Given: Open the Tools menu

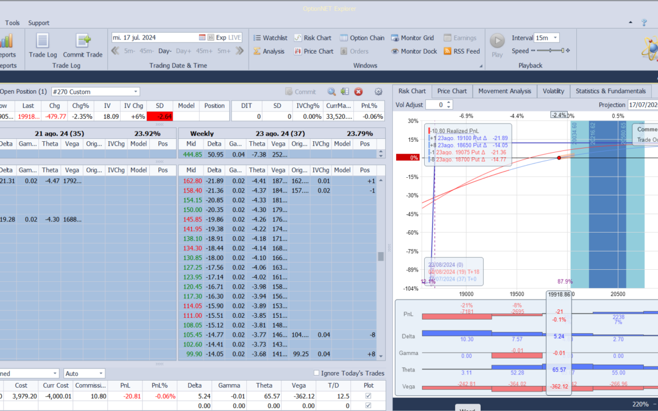Looking at the screenshot, I should (x=12, y=23).
